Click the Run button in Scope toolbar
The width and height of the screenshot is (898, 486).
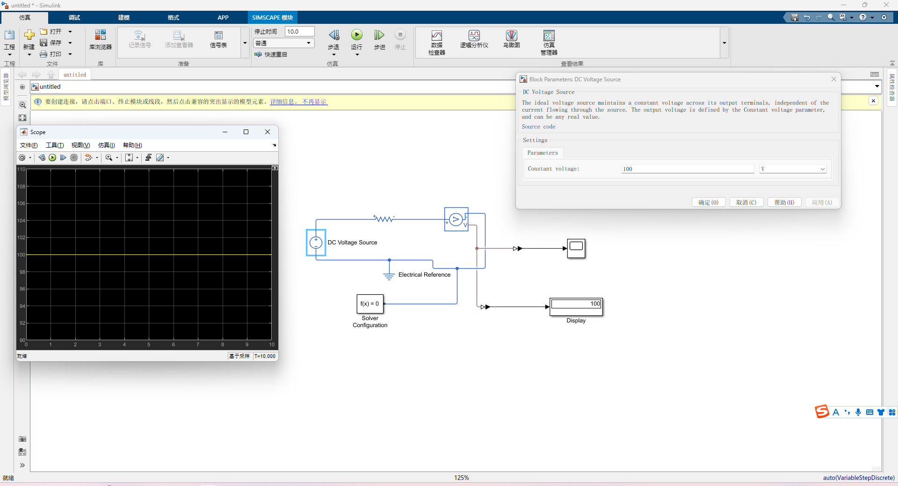(x=52, y=157)
